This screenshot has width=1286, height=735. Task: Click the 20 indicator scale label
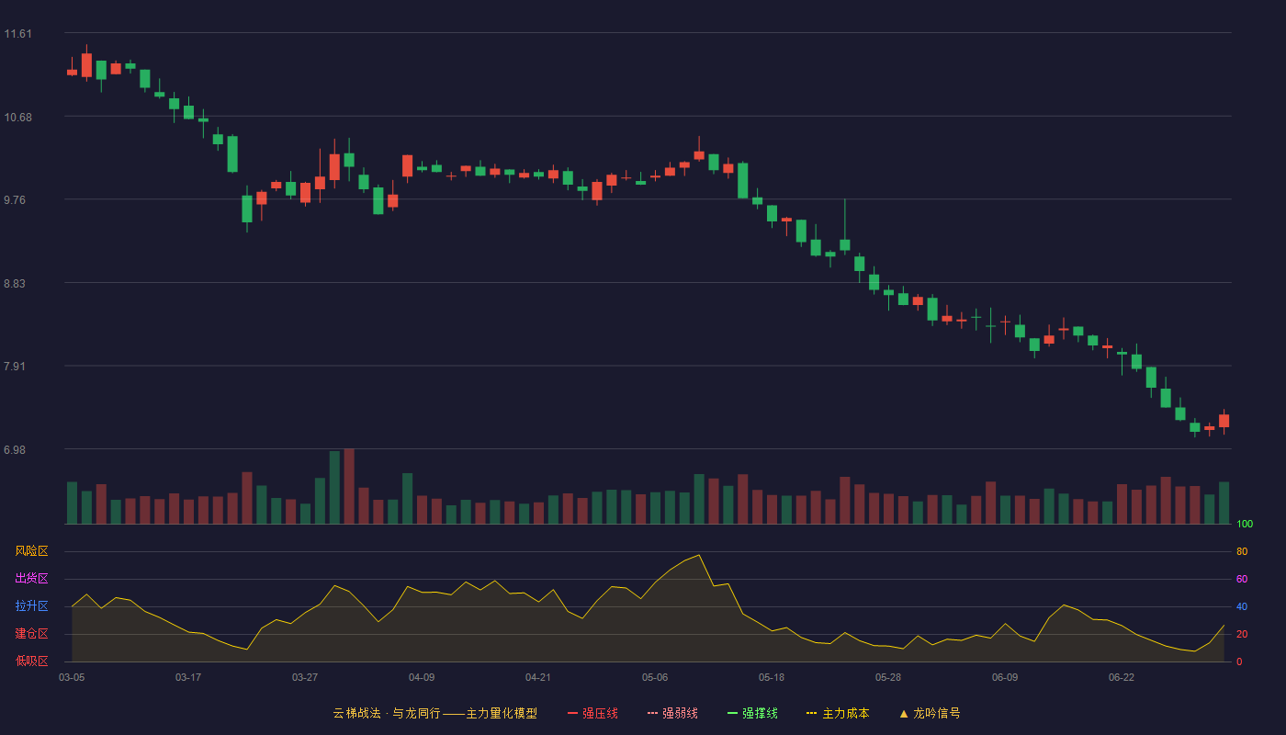pos(1242,634)
